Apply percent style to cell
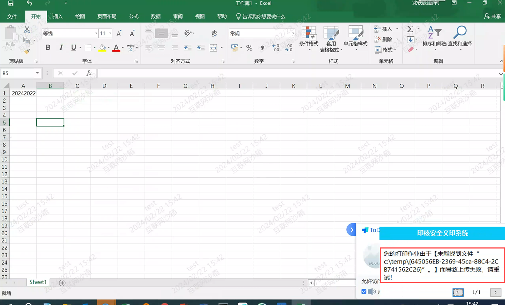 (x=249, y=48)
